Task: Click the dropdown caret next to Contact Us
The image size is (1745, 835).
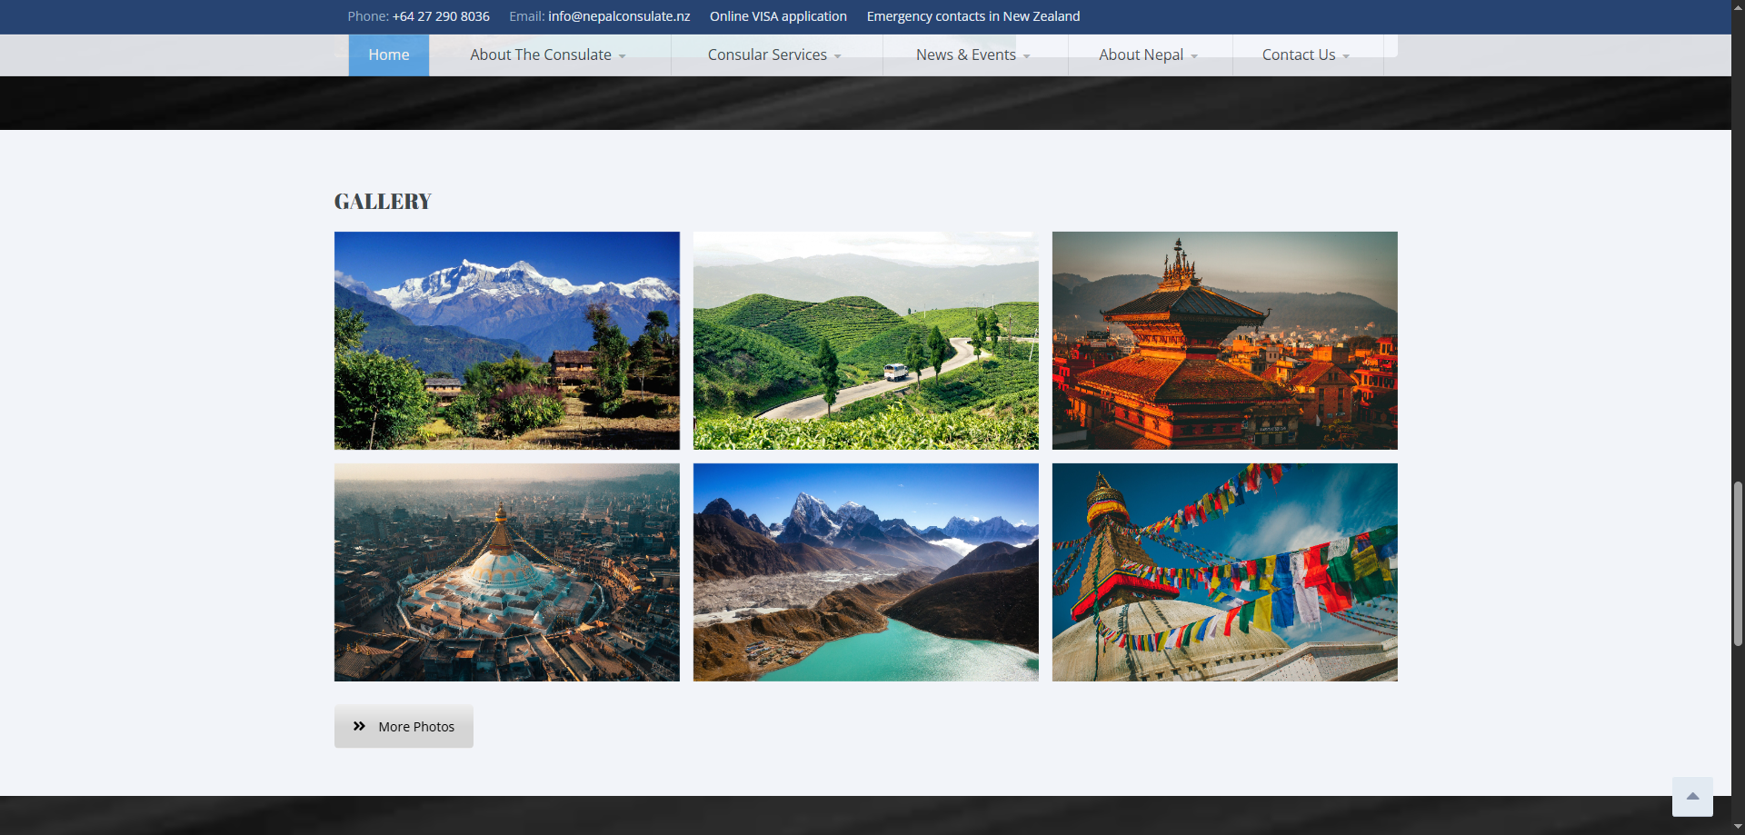Action: click(x=1345, y=56)
